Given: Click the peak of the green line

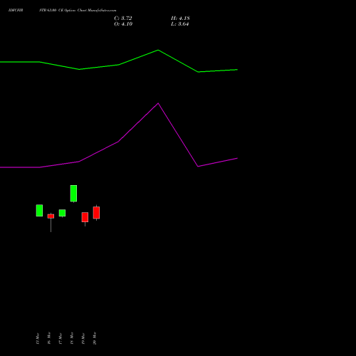Looking at the screenshot, I should click(158, 50).
